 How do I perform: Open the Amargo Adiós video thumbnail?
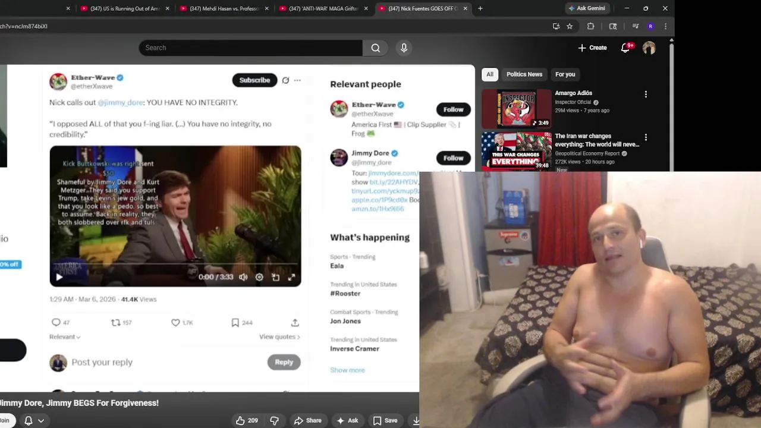[517, 109]
